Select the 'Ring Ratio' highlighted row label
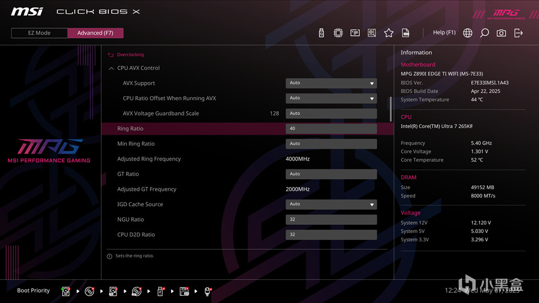Screen dimensions: 539x303 click(x=130, y=129)
